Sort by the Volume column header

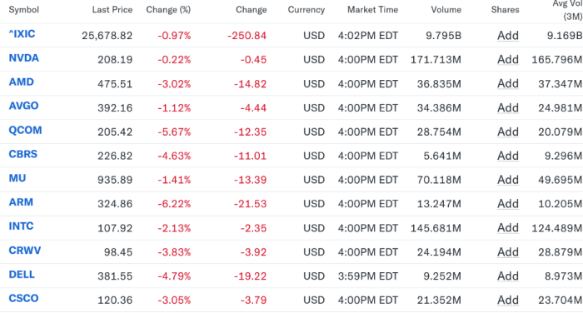446,10
